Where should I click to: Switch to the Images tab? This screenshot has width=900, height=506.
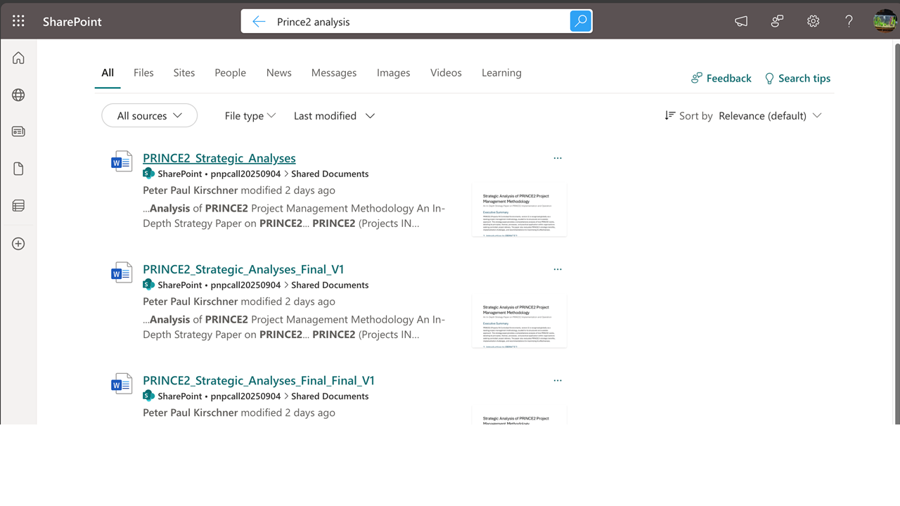point(394,72)
